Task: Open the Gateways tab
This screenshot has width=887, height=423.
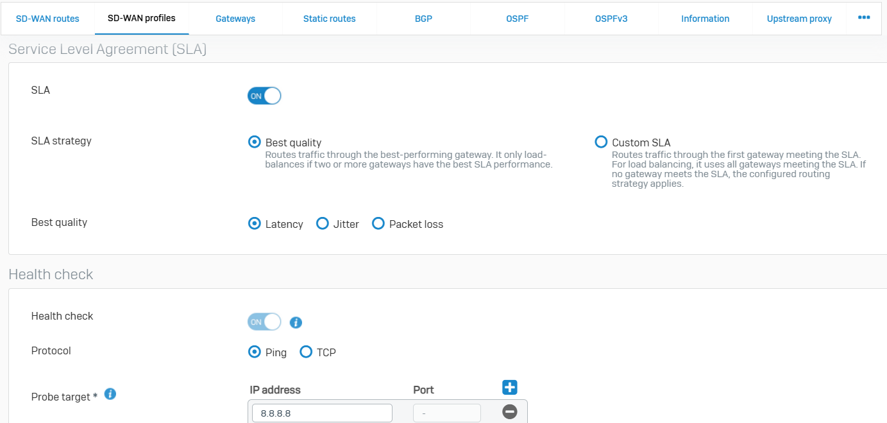Action: [x=235, y=19]
